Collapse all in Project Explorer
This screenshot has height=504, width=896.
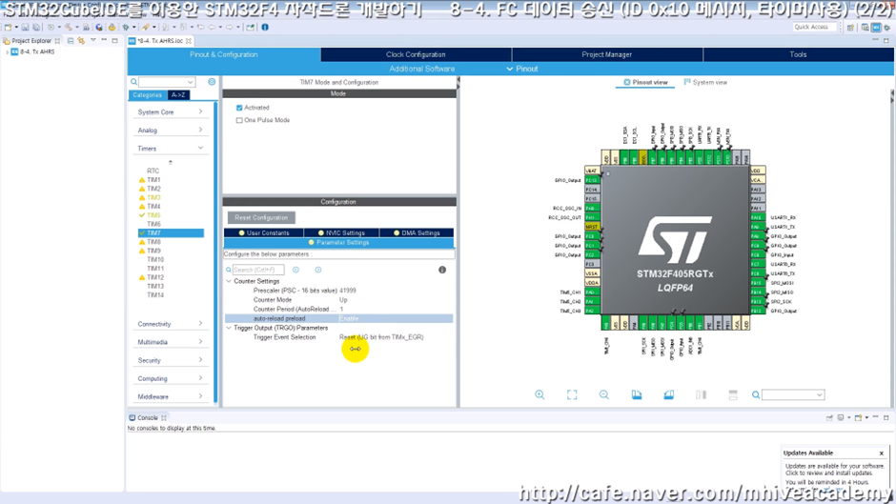pyautogui.click(x=71, y=41)
